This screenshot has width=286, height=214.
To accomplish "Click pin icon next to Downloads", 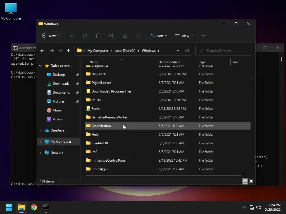I will 78,84.
